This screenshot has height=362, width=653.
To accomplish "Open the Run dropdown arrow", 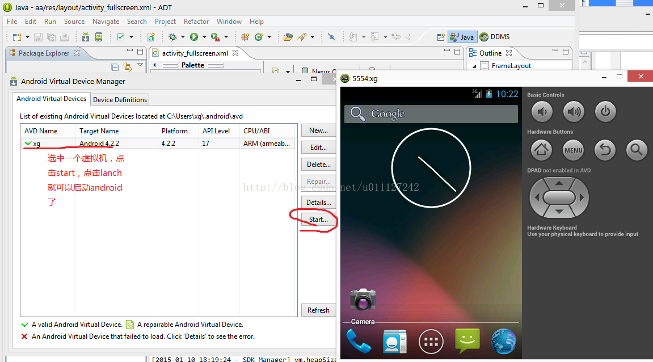I will click(x=204, y=37).
